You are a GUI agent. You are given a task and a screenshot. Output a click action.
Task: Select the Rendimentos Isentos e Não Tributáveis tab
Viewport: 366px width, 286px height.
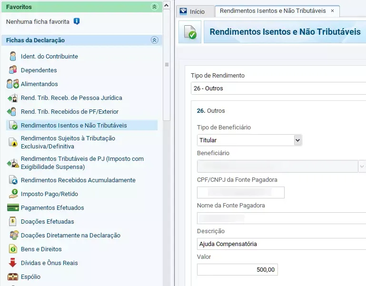[x=273, y=11]
